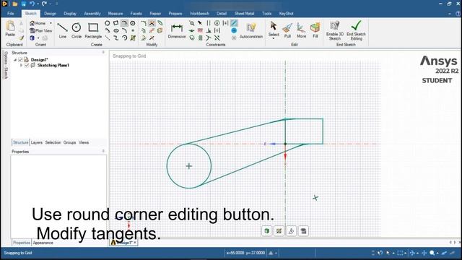Switch to the KeyShot ribbon tab
Screen dimensions: 462x260
click(x=286, y=14)
